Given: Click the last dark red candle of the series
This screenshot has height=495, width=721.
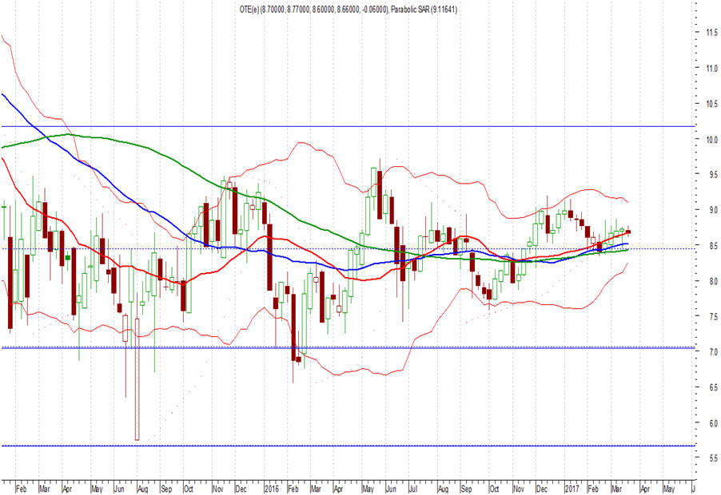Looking at the screenshot, I should coord(628,232).
